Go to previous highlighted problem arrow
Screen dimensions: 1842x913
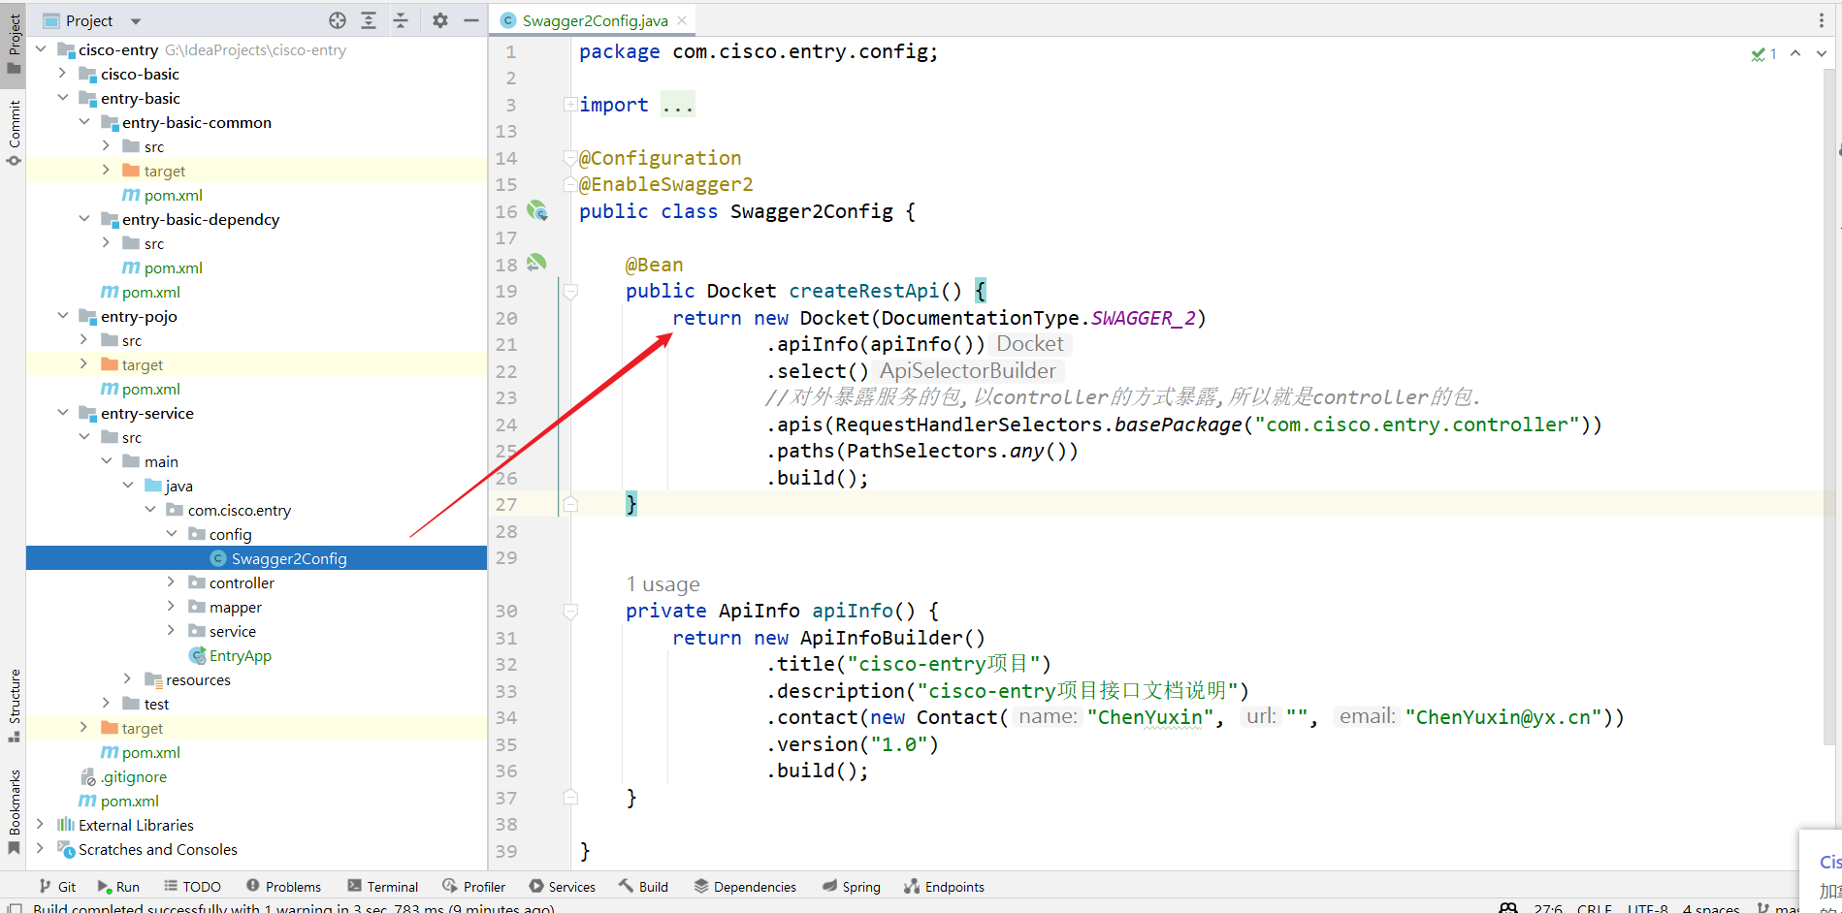coord(1795,53)
